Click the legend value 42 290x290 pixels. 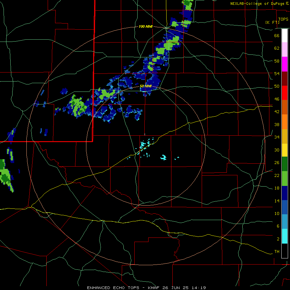(x=277, y=112)
